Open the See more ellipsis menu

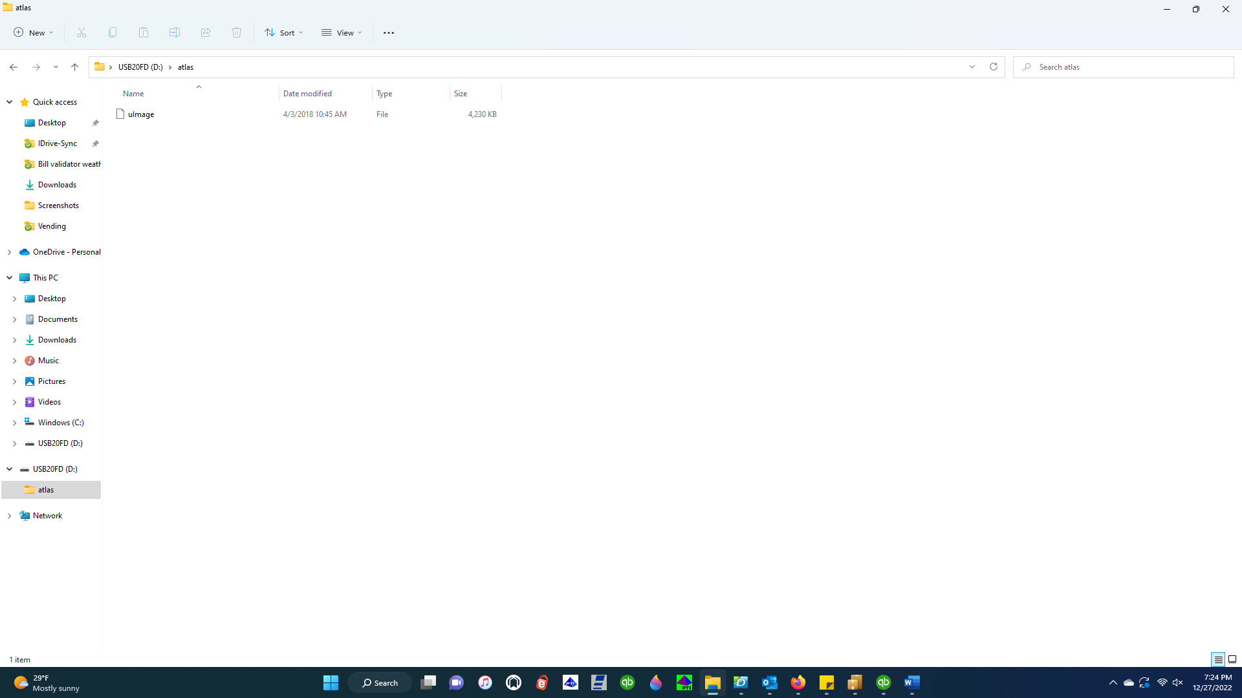point(389,32)
